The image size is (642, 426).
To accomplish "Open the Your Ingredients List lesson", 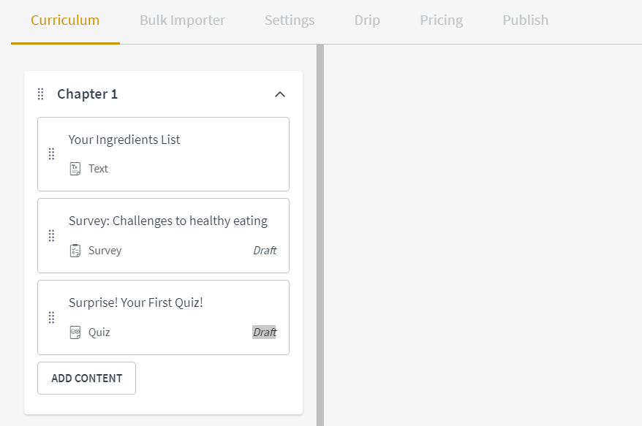I will 163,154.
